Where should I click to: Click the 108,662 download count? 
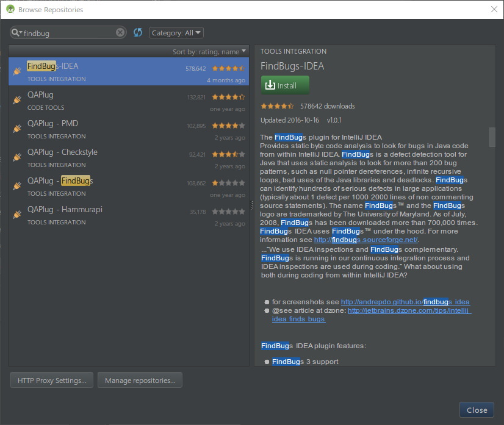pos(196,183)
